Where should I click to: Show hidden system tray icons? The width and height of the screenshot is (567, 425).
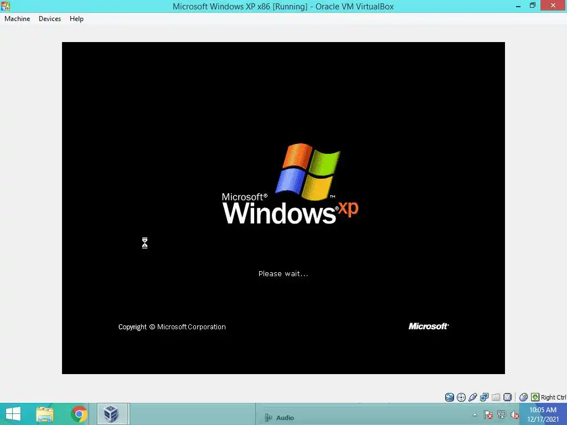(475, 414)
